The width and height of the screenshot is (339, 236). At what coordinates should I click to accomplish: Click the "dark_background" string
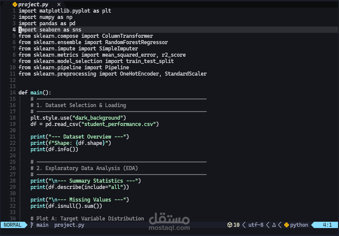[x=98, y=118]
